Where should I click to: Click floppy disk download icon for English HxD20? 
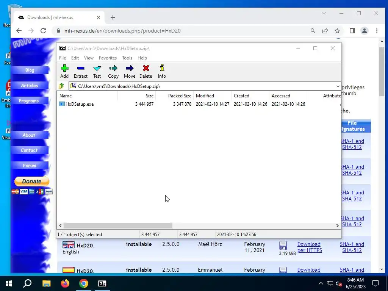(x=283, y=246)
